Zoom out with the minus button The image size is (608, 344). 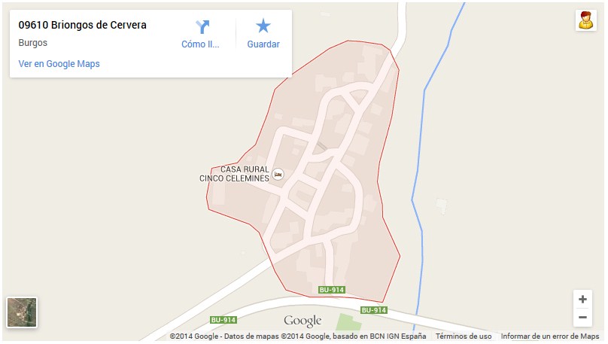pos(582,317)
